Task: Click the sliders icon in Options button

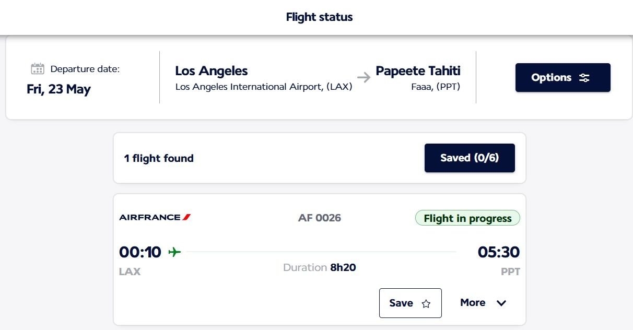Action: [x=584, y=78]
